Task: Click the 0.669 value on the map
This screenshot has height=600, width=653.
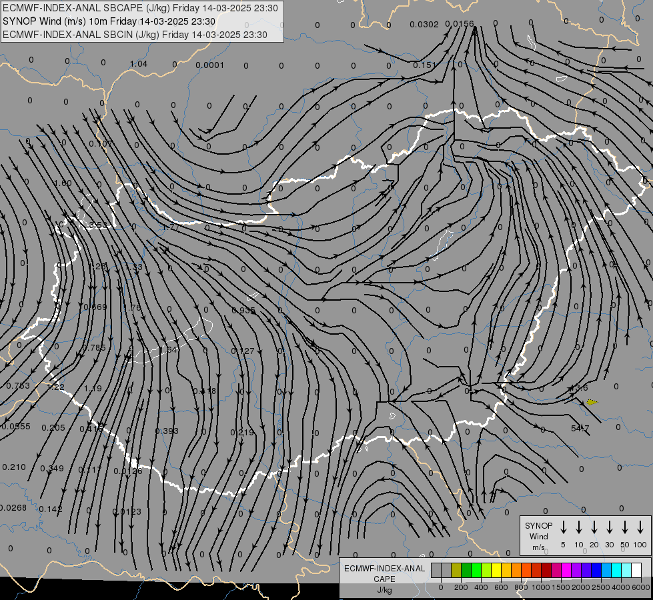Action: (x=95, y=307)
